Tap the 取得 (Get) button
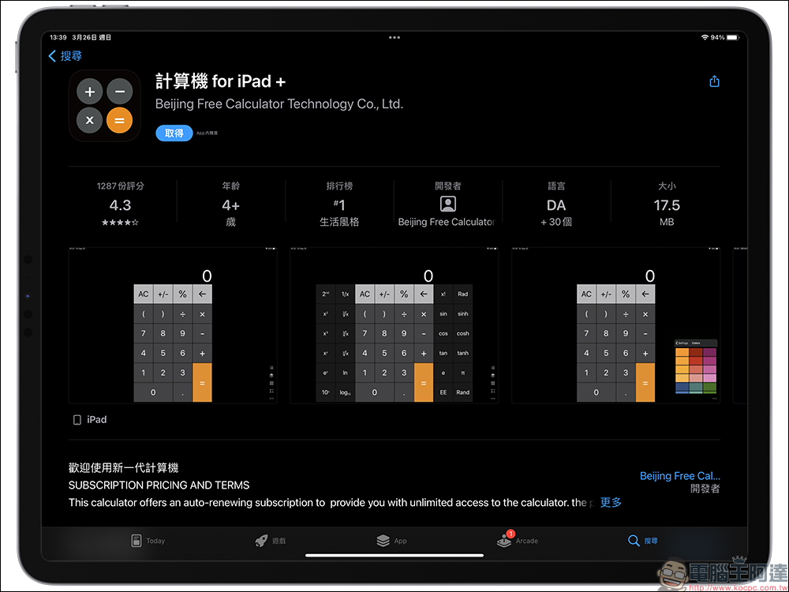 tap(174, 133)
